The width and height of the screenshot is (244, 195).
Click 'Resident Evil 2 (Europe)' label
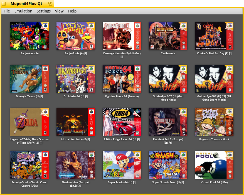[x=168, y=141]
